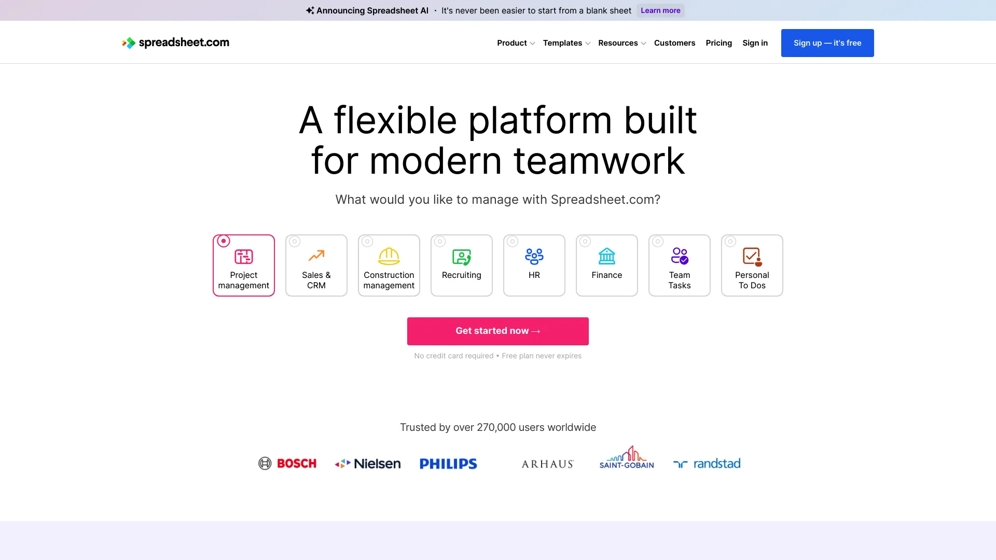
Task: Click the Saint-Gobain logo
Action: coord(627,457)
